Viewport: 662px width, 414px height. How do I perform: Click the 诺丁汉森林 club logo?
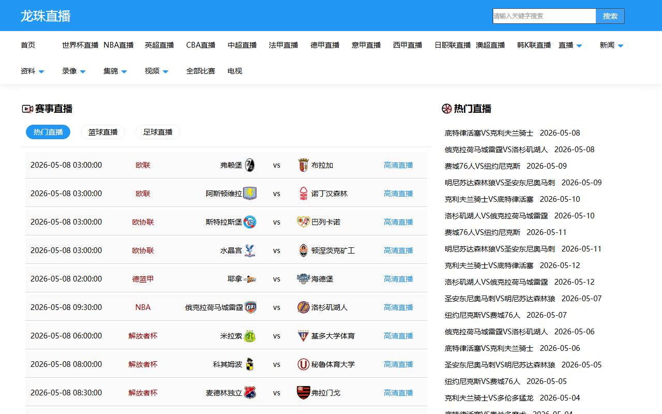(304, 194)
